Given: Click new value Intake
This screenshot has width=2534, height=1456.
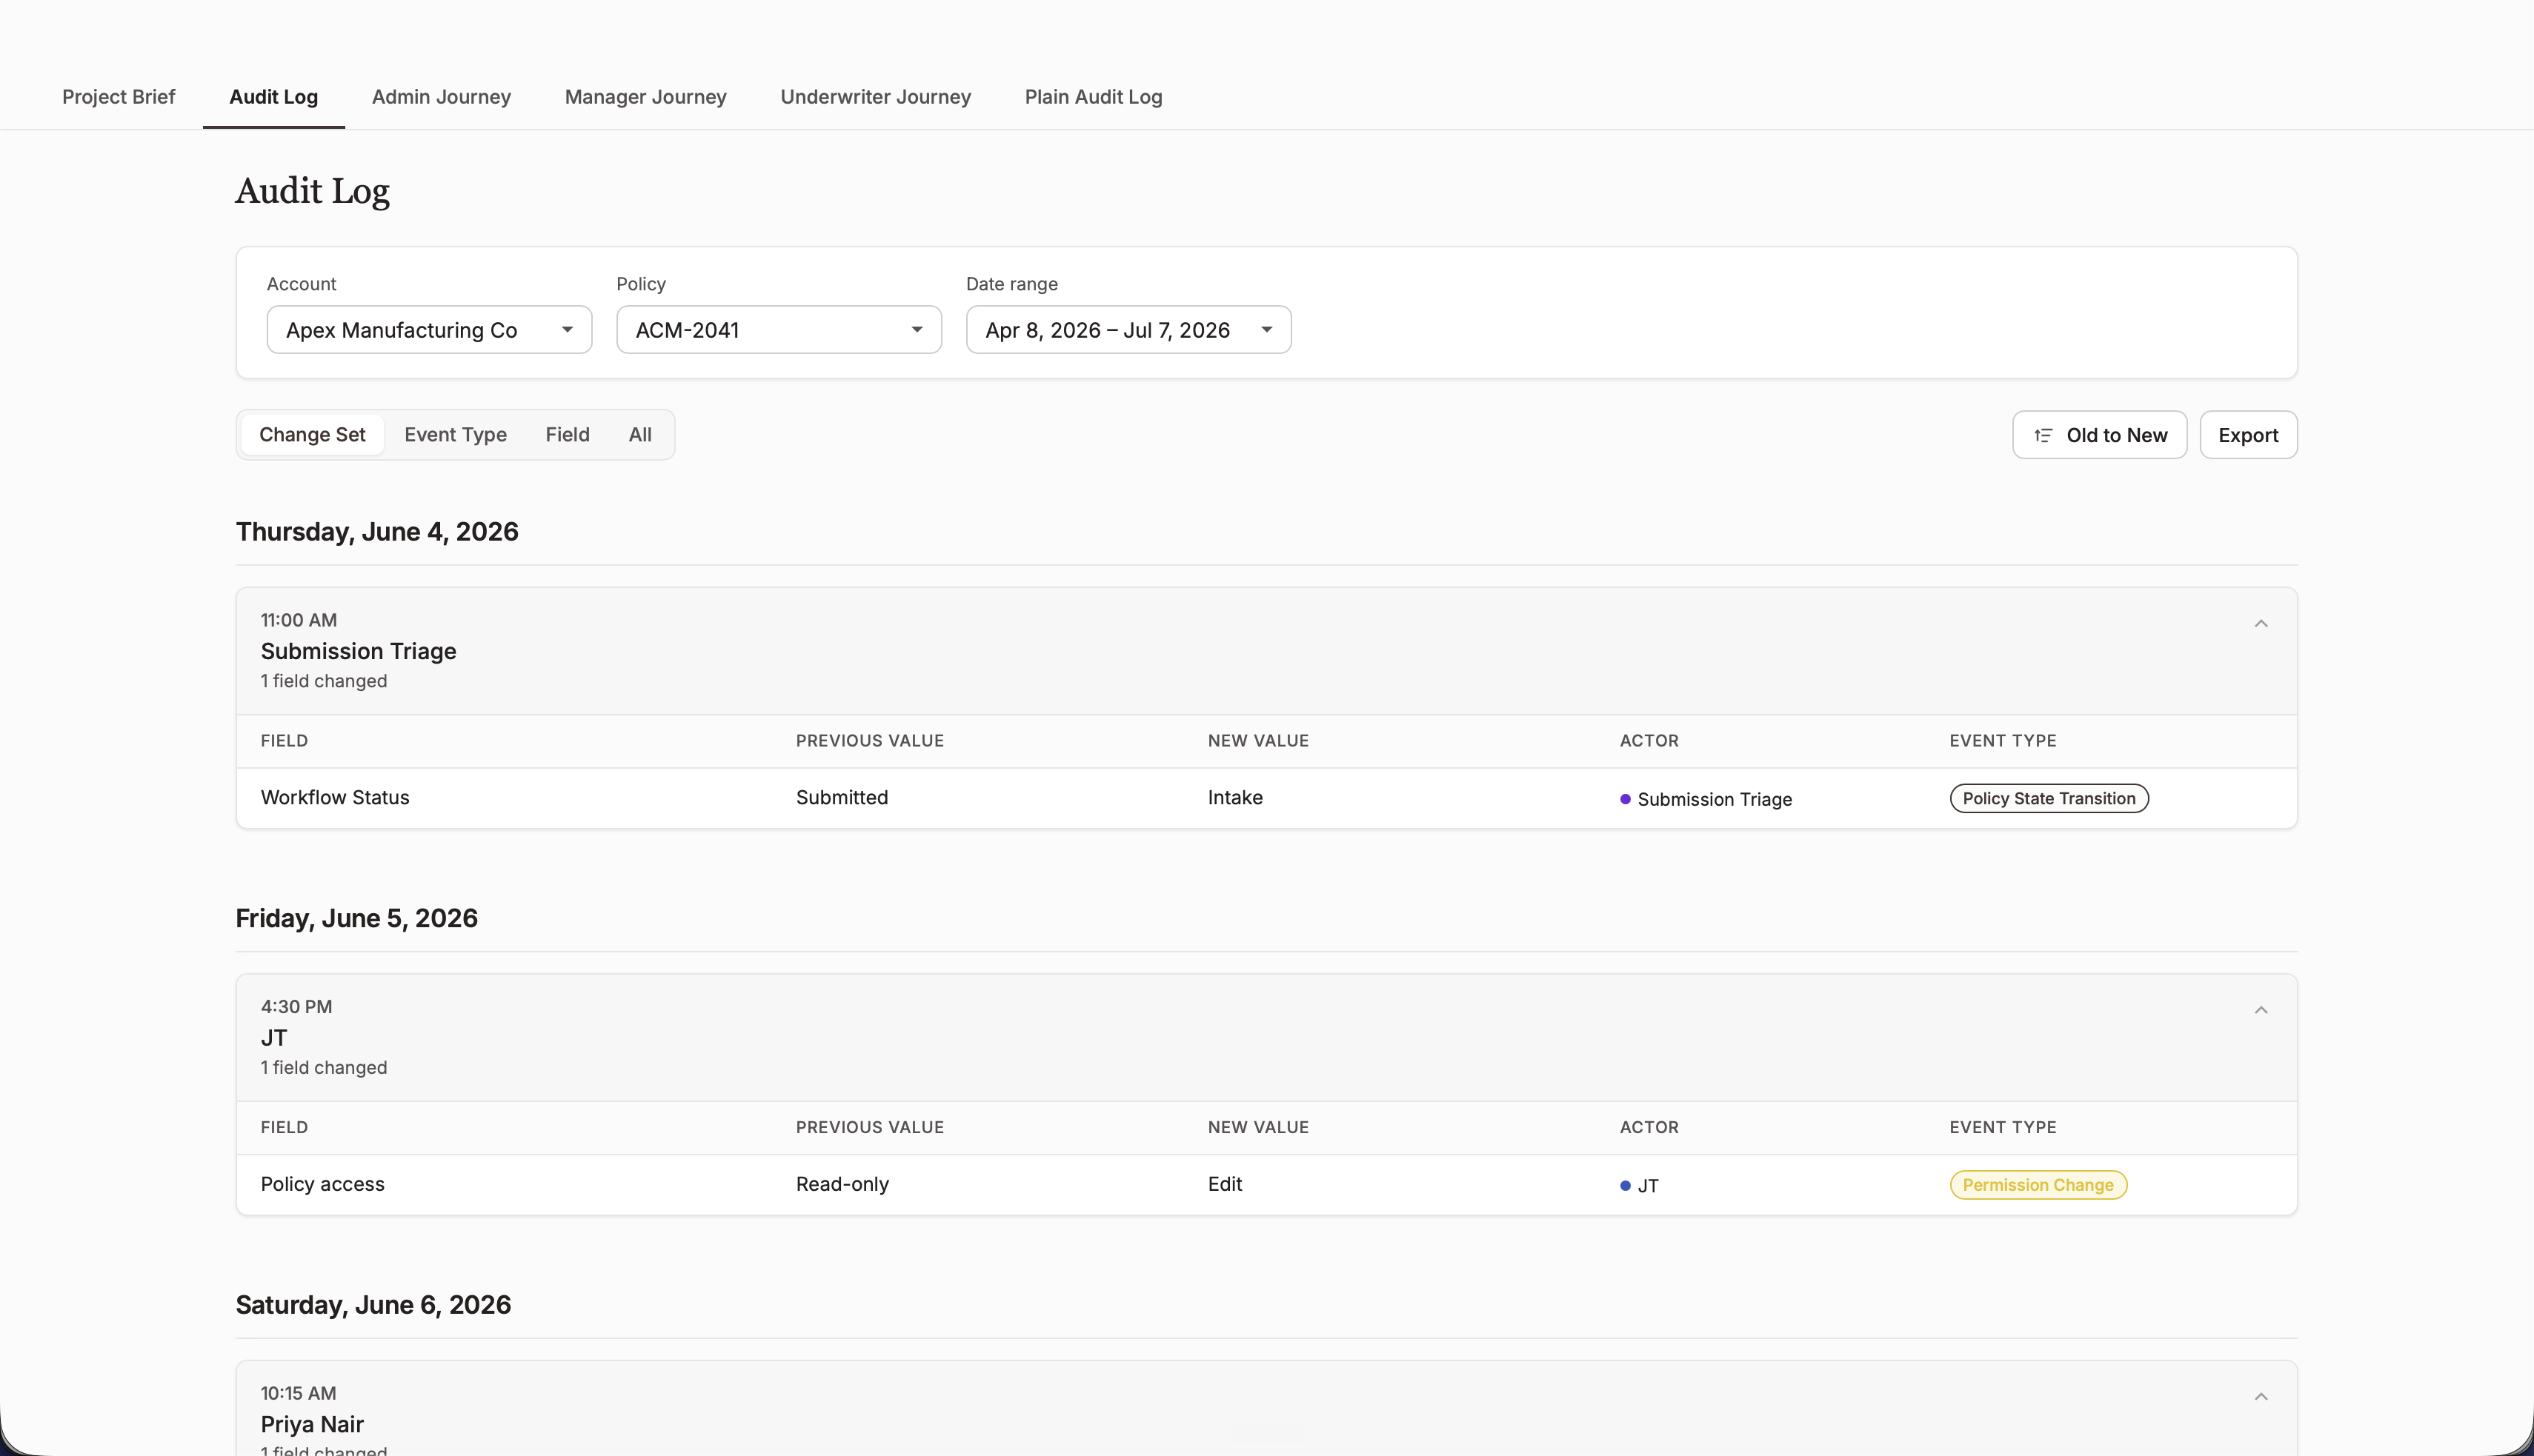Looking at the screenshot, I should (1234, 798).
